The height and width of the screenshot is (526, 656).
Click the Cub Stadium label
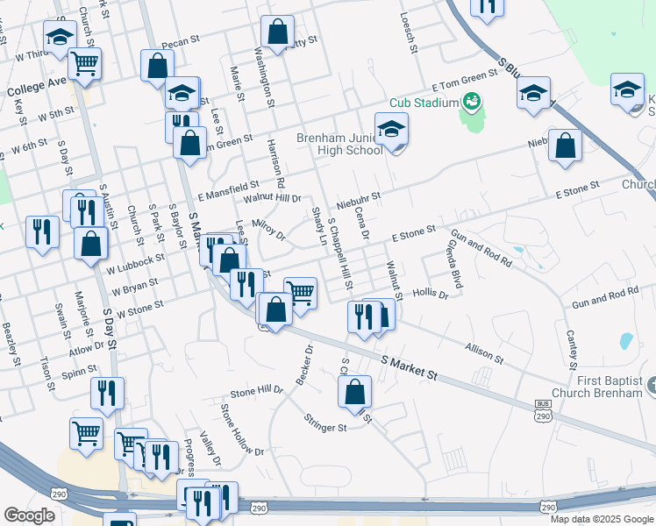pos(424,103)
